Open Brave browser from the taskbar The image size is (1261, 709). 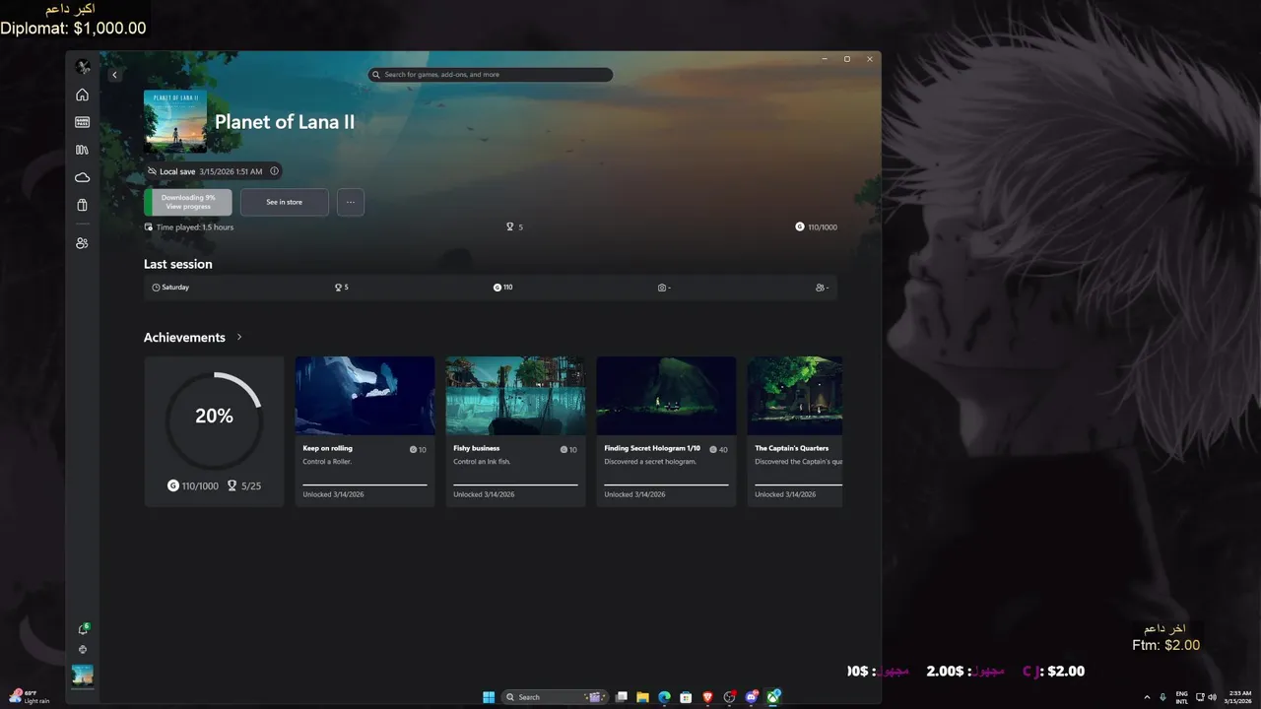707,697
